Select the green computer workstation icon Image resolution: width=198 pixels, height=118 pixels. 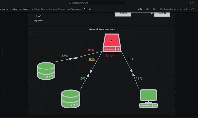coord(148,99)
